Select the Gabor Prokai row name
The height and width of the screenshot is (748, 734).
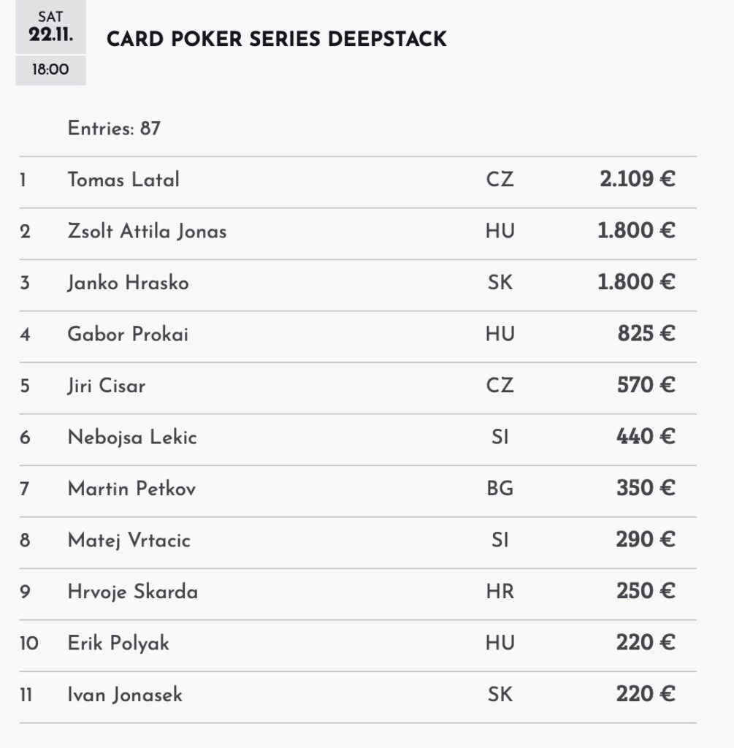(128, 335)
